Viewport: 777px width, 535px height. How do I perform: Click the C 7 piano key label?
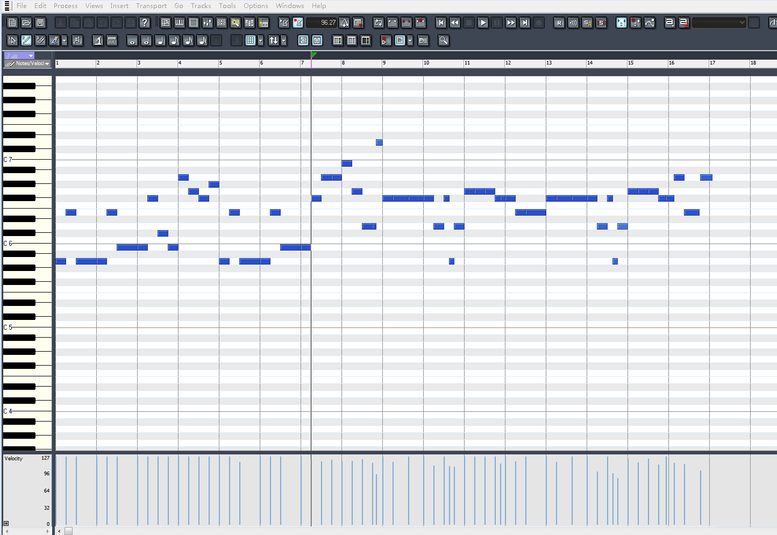[8, 160]
